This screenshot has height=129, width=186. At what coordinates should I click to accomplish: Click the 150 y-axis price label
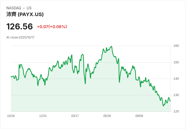176,62
